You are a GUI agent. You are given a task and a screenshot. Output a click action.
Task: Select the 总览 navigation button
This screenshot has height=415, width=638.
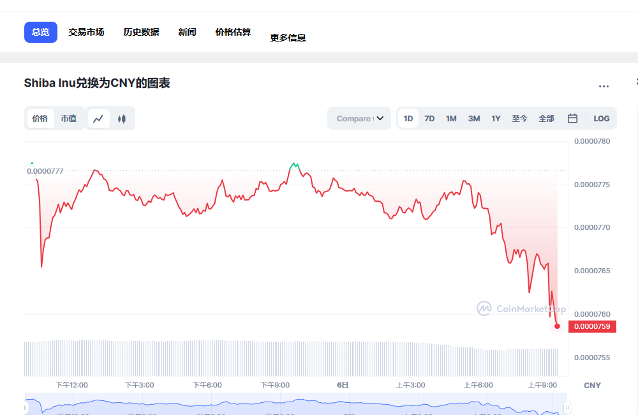(x=40, y=31)
